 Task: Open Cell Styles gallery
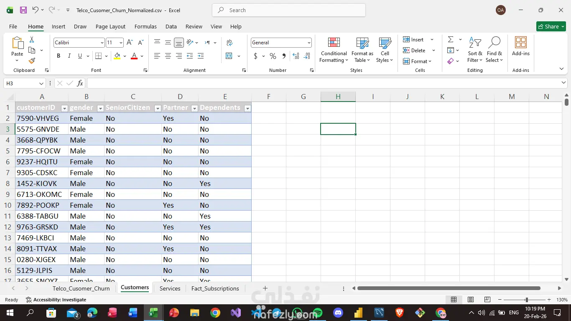point(385,50)
